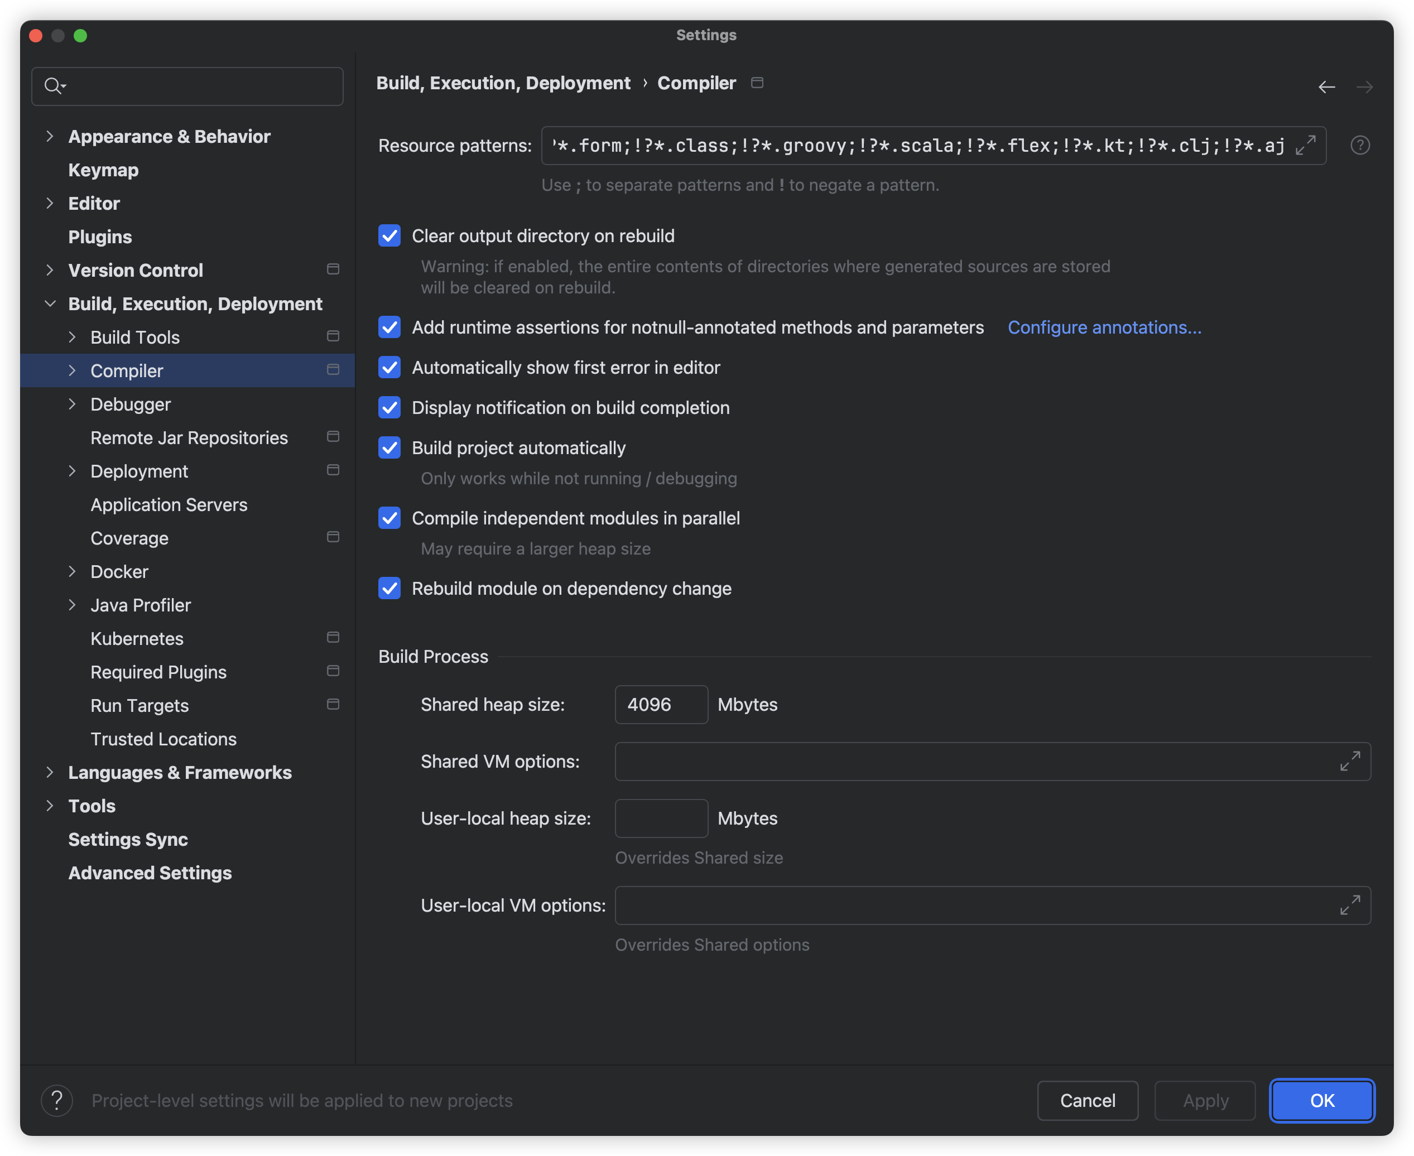Expand the Docker tree node
This screenshot has width=1414, height=1156.
click(x=72, y=571)
